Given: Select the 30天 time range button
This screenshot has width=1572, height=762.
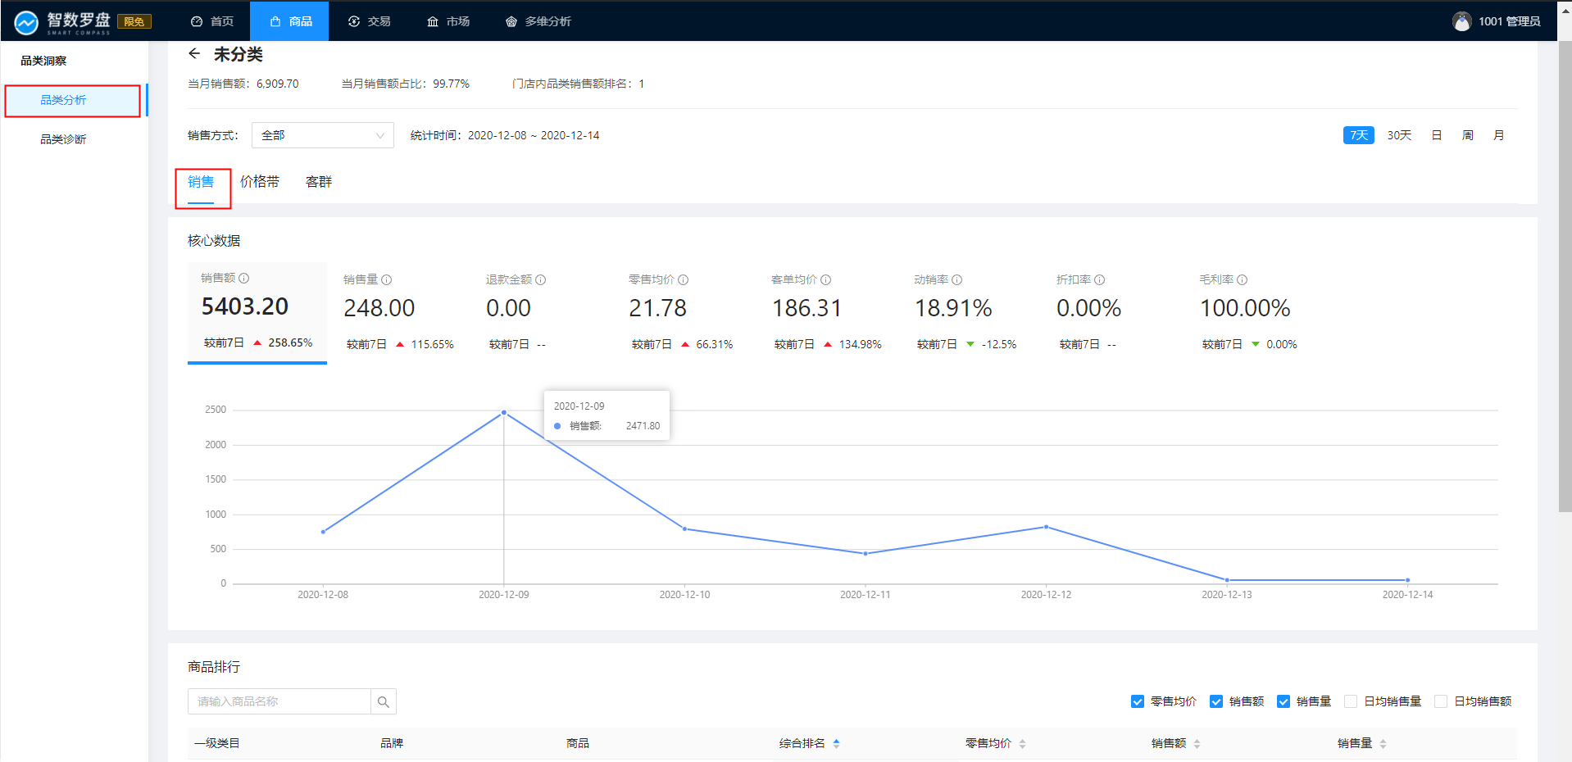Looking at the screenshot, I should coord(1399,135).
